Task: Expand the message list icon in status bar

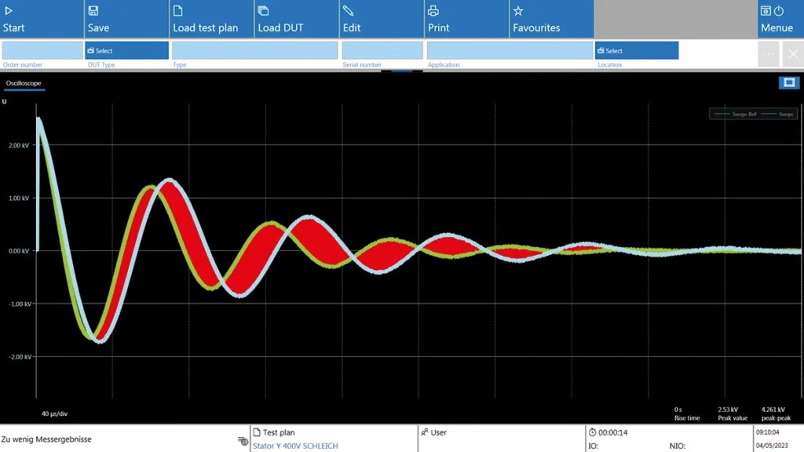Action: (x=243, y=440)
